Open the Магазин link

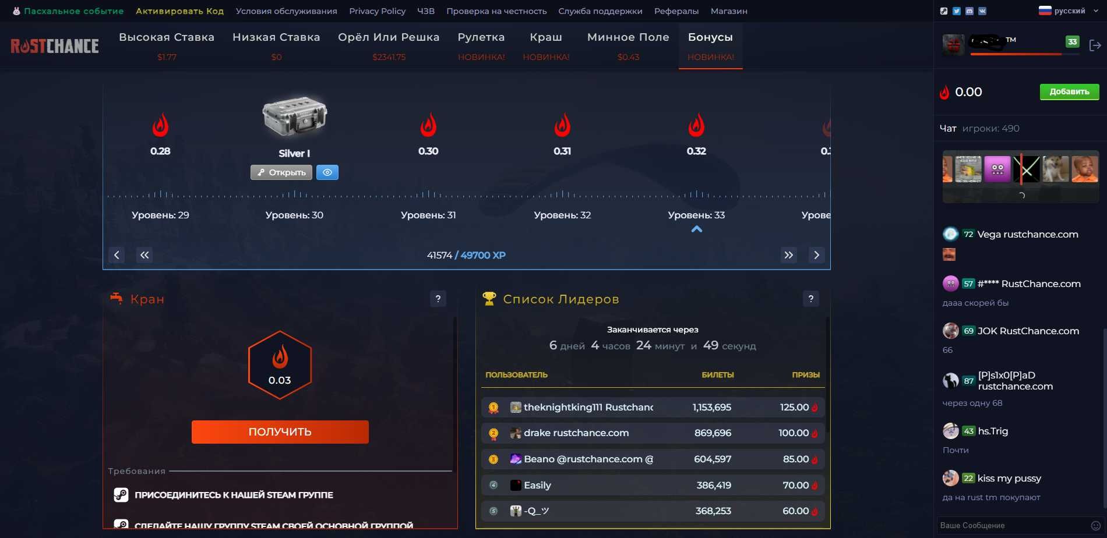[x=729, y=11]
